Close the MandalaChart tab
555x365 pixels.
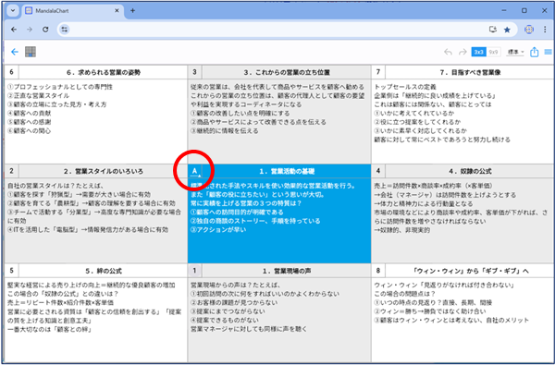point(117,10)
